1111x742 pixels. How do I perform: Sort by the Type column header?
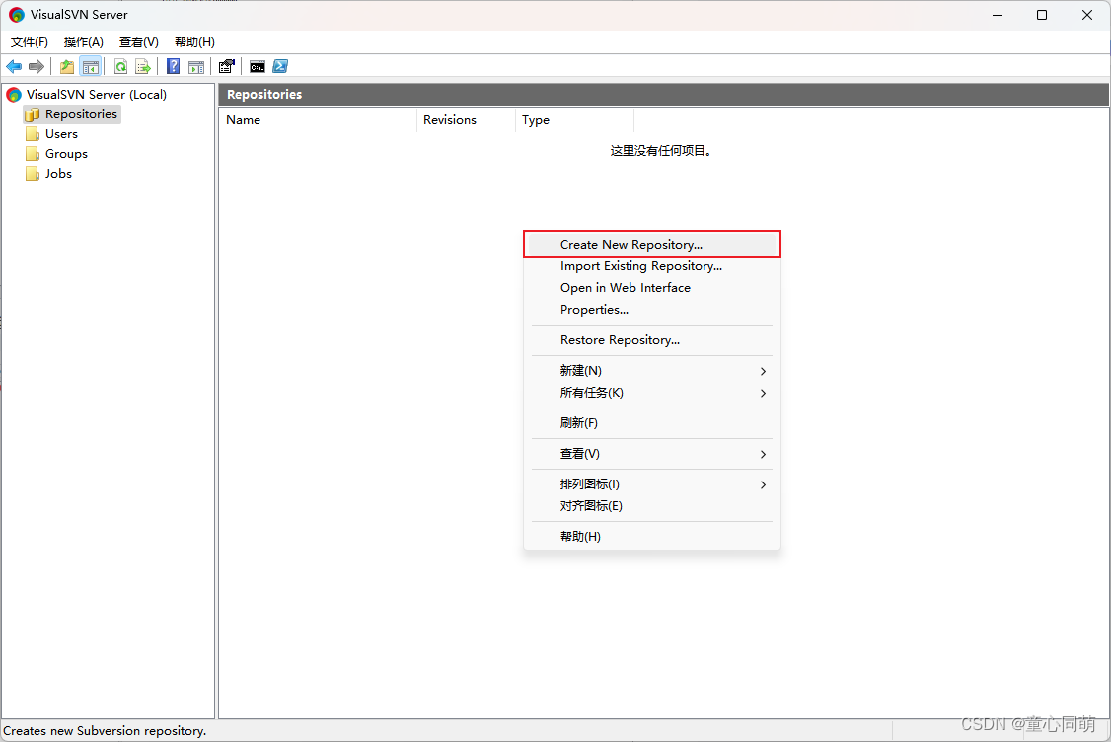(574, 120)
